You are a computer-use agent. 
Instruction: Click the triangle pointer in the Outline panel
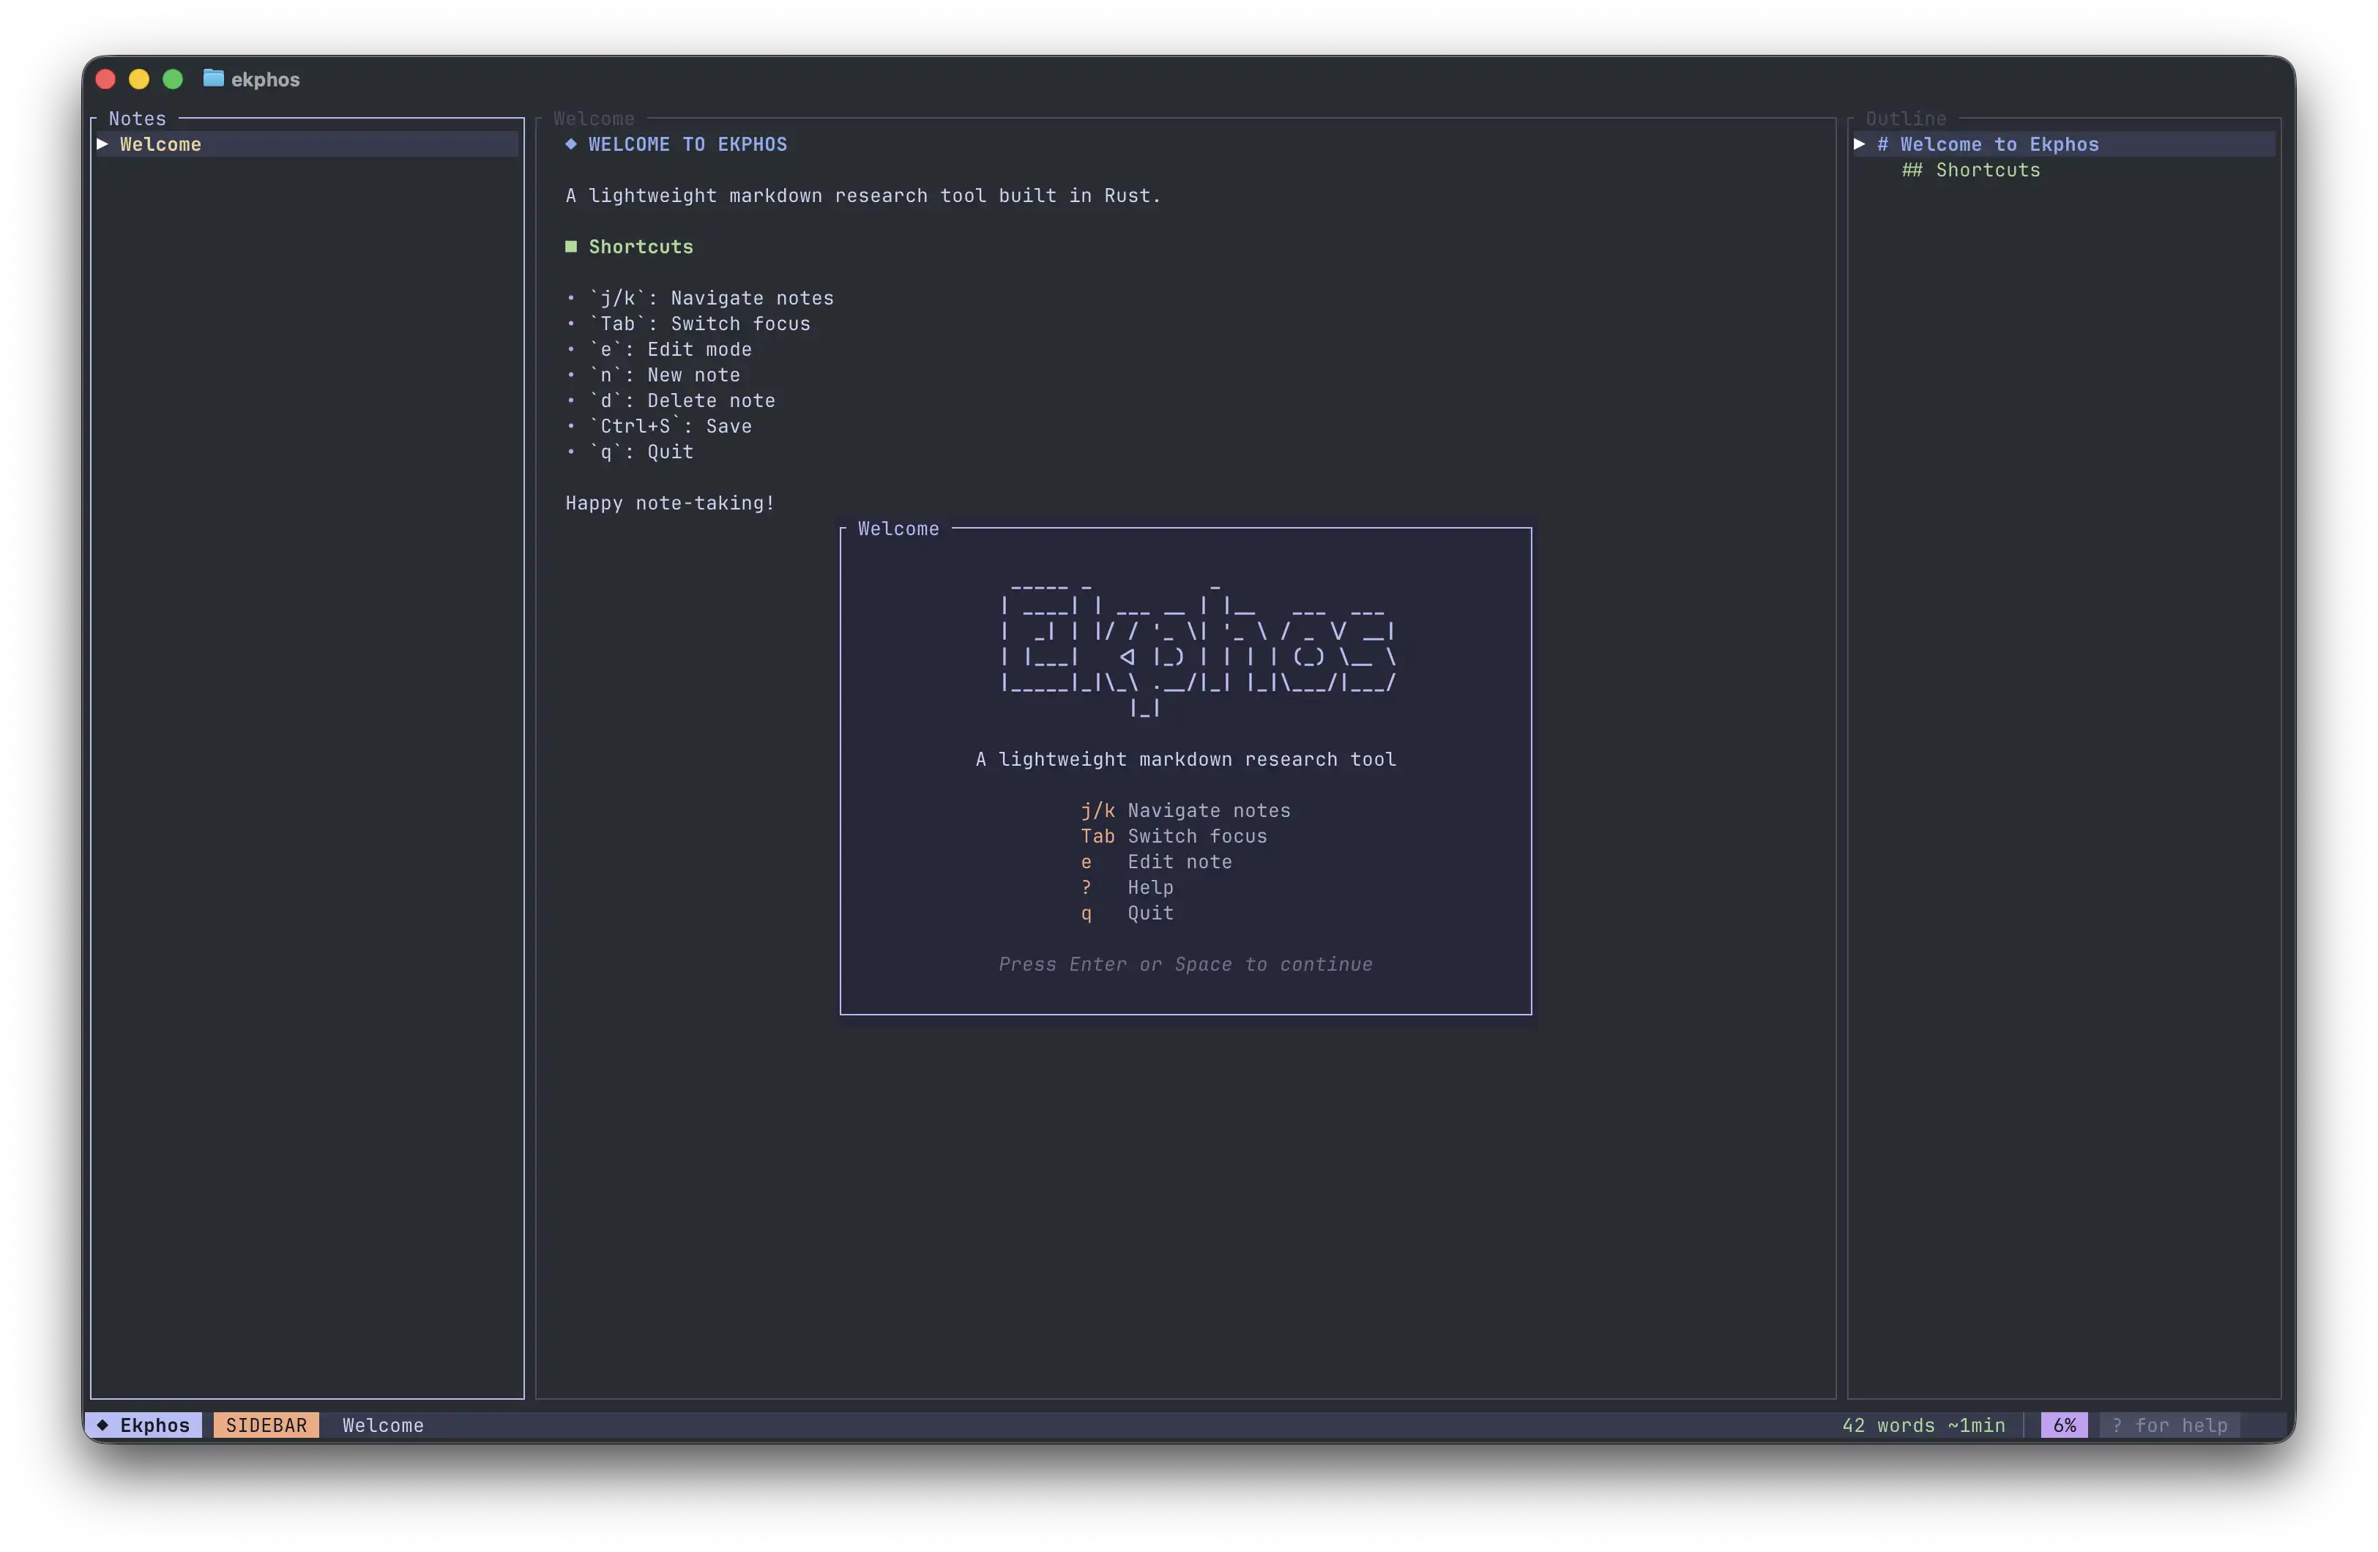click(x=1860, y=144)
